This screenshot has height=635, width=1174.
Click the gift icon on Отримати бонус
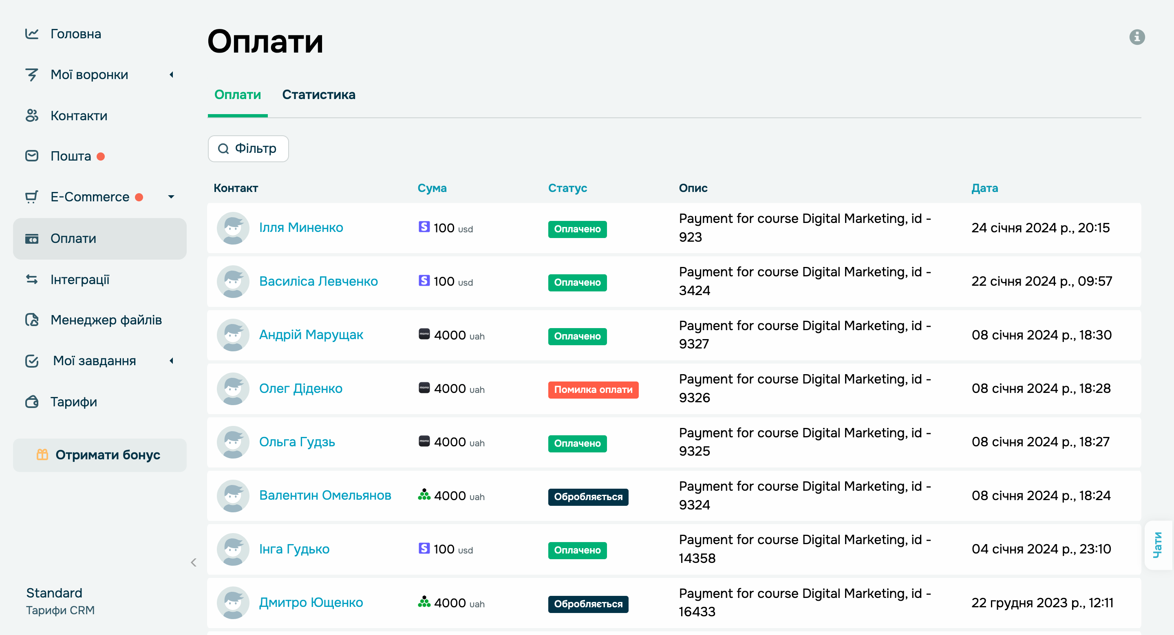pyautogui.click(x=42, y=454)
